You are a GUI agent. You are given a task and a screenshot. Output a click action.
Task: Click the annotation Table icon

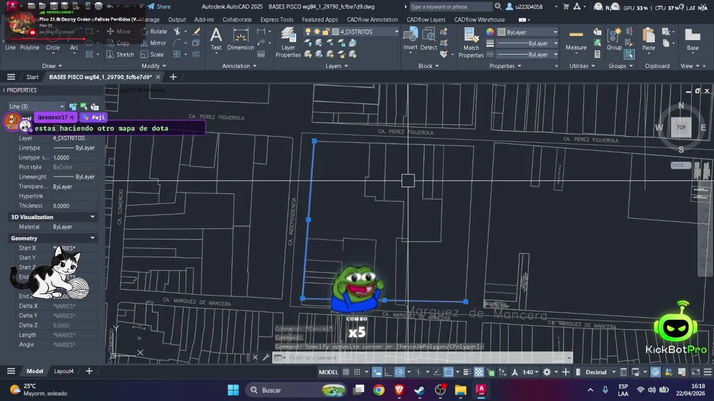261,55
